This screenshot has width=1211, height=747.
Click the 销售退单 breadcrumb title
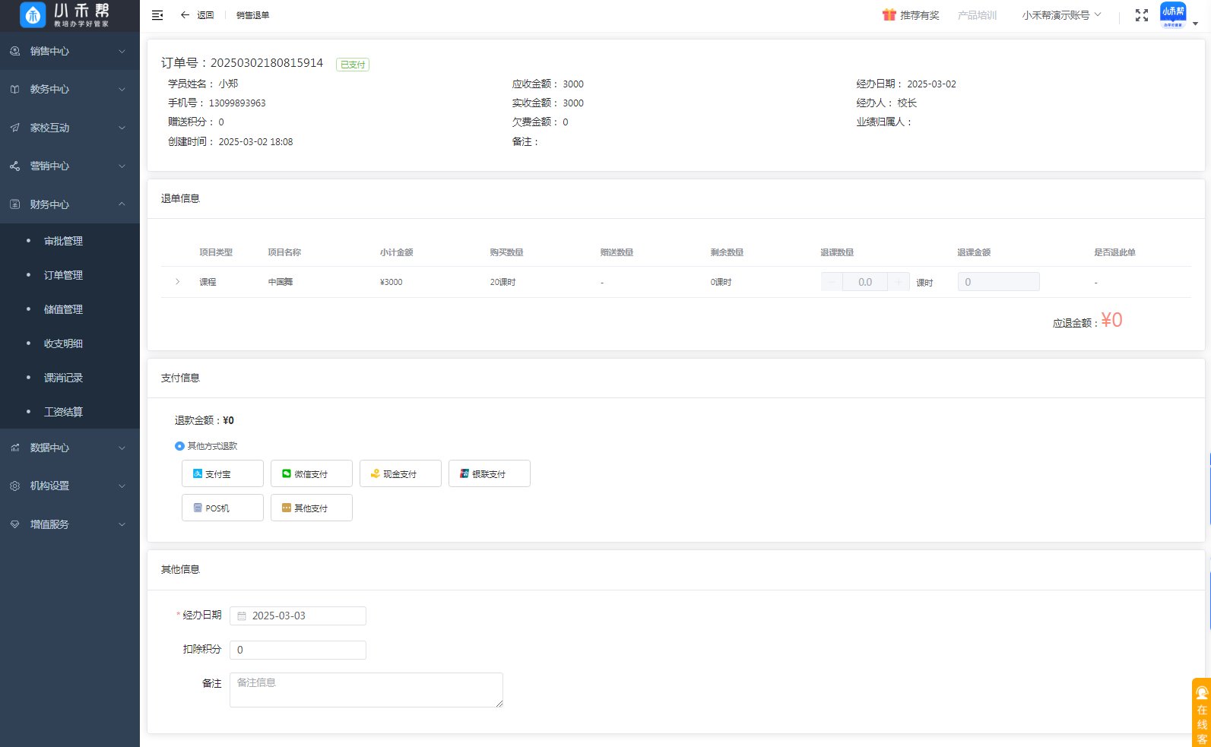252,15
